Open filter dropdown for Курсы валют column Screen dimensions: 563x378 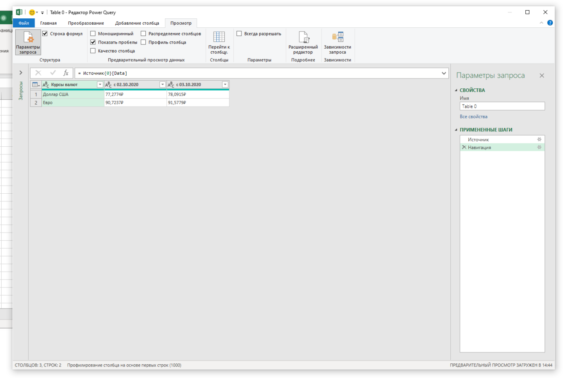100,84
